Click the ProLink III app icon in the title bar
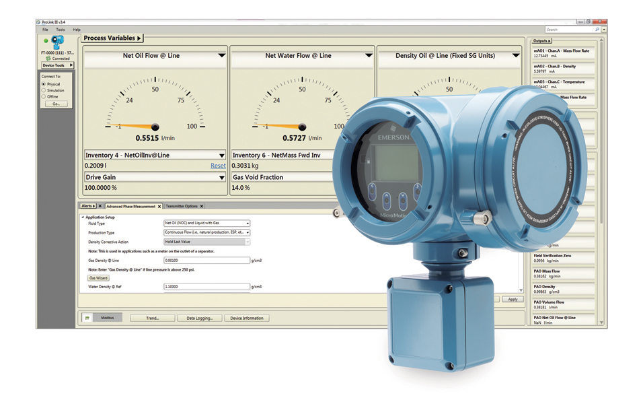The height and width of the screenshot is (404, 643). tap(38, 22)
